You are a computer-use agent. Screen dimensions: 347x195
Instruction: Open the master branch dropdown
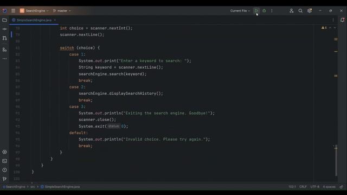tap(62, 11)
